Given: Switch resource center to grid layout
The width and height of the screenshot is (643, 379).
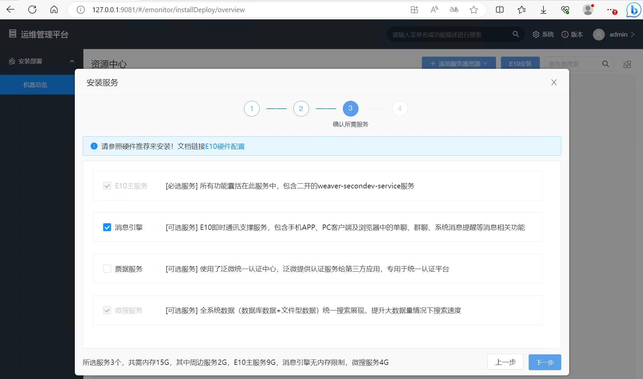Looking at the screenshot, I should 627,64.
